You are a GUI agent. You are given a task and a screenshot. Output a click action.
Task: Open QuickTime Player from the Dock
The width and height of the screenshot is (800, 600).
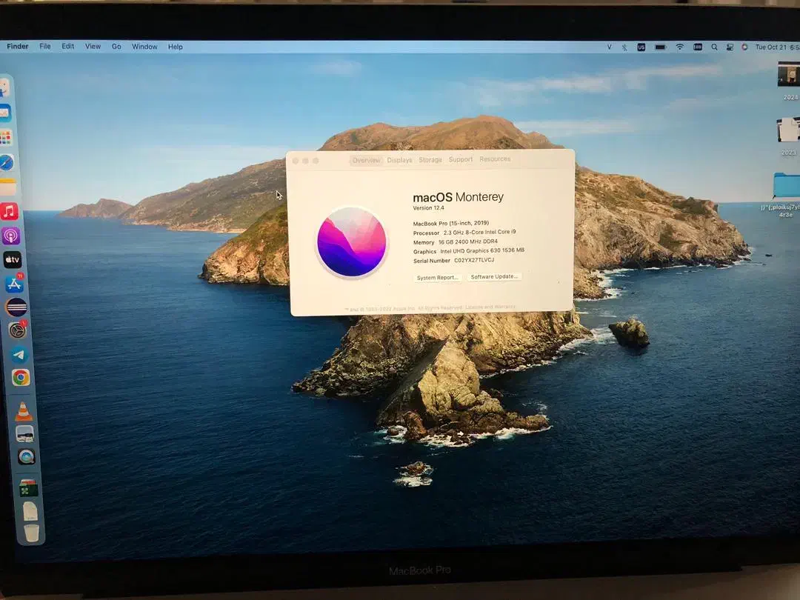coord(26,456)
